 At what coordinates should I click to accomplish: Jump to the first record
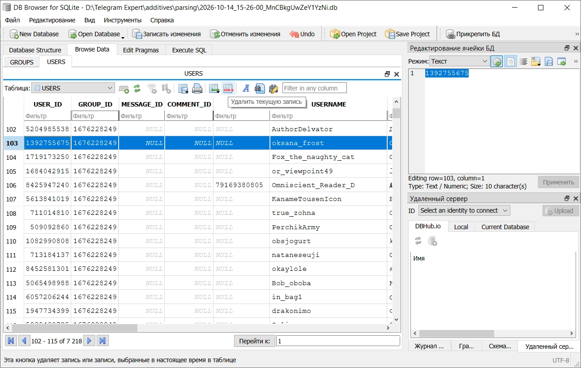[11, 341]
